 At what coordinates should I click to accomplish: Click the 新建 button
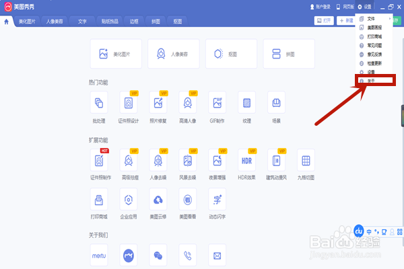pos(346,21)
